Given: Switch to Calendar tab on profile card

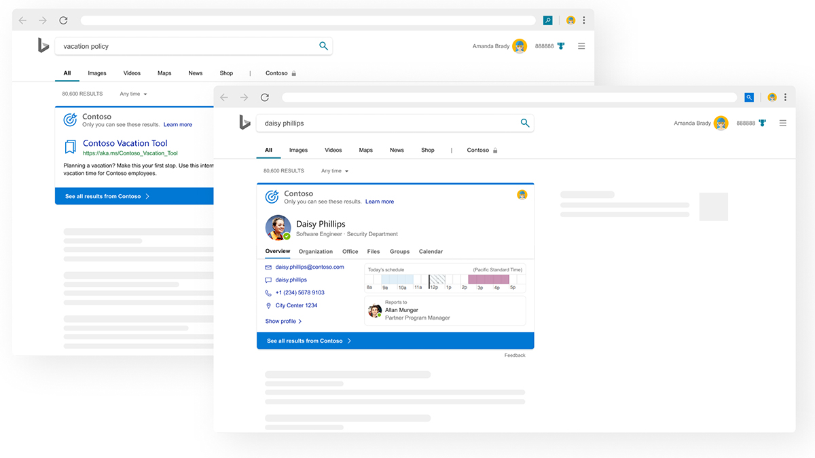Looking at the screenshot, I should pyautogui.click(x=431, y=252).
